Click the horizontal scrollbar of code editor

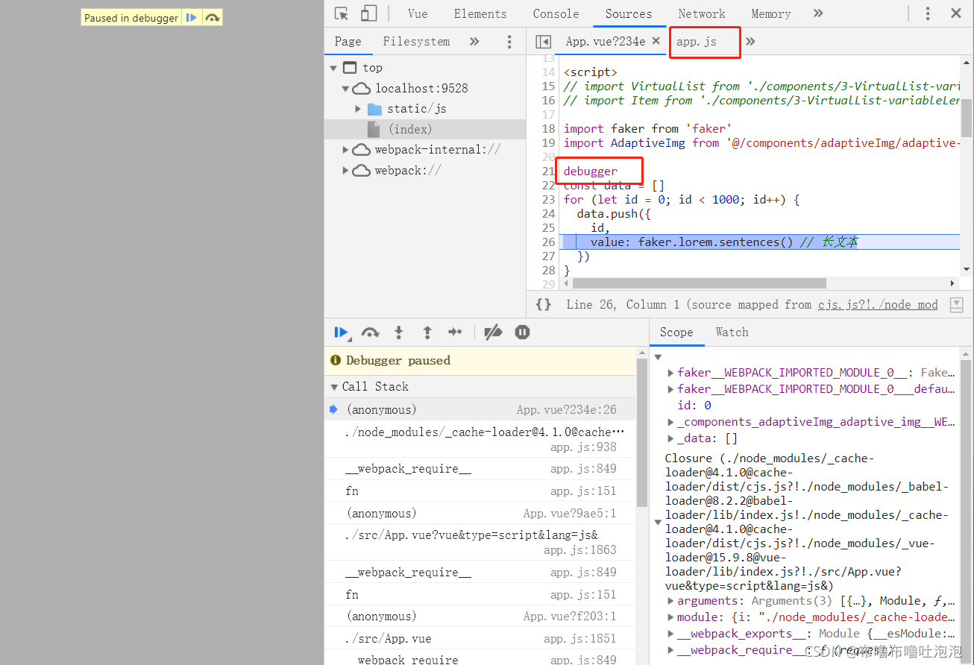point(699,283)
